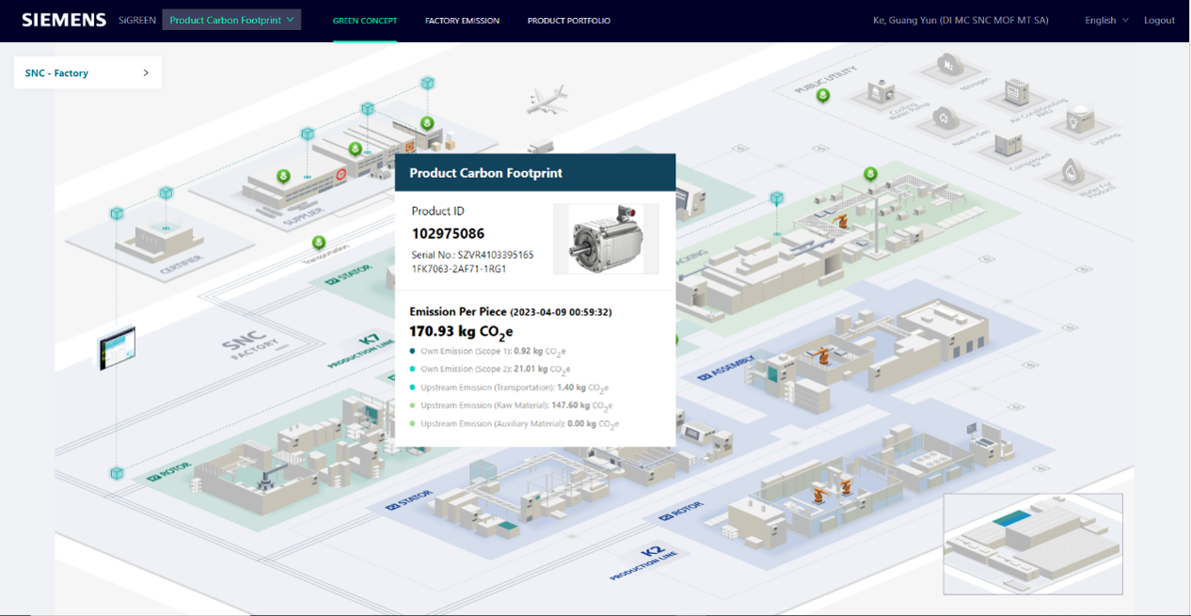Select the Air Conditioning AHU icon
This screenshot has width=1191, height=616.
(x=1016, y=92)
